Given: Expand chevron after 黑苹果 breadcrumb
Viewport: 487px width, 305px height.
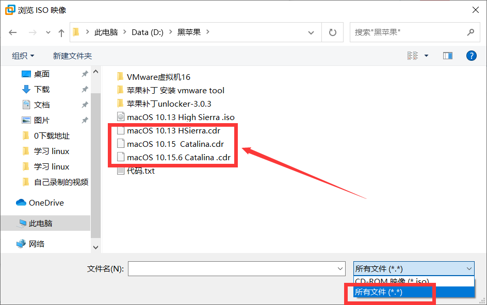Looking at the screenshot, I should coord(207,32).
